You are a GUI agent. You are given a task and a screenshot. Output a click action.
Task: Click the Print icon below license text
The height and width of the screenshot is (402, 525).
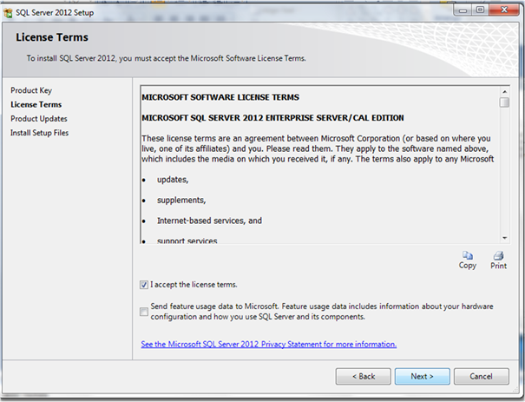499,255
